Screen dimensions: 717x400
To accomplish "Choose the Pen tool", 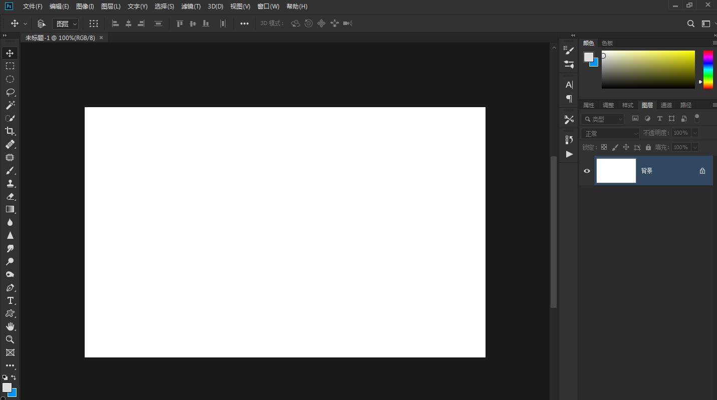I will 10,288.
